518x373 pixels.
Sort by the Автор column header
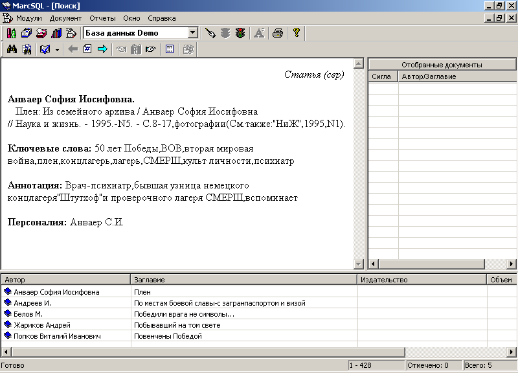pyautogui.click(x=66, y=280)
